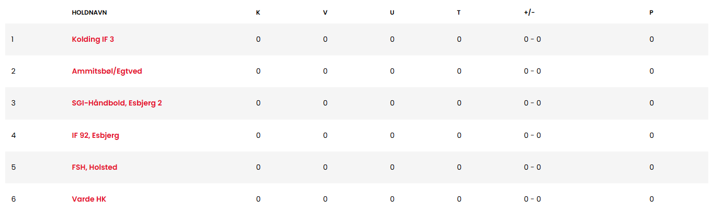Click the K column header
Viewport: 713px width, 211px height.
tap(258, 13)
